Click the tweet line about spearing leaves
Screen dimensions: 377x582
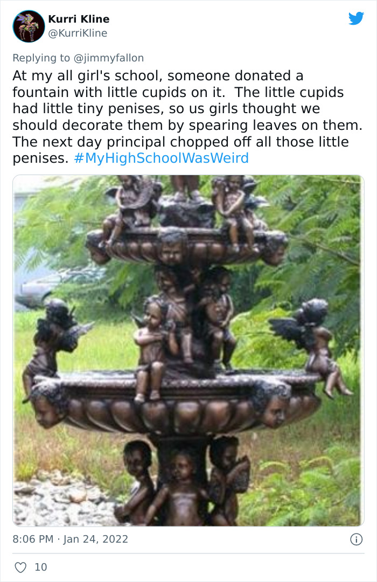[187, 125]
